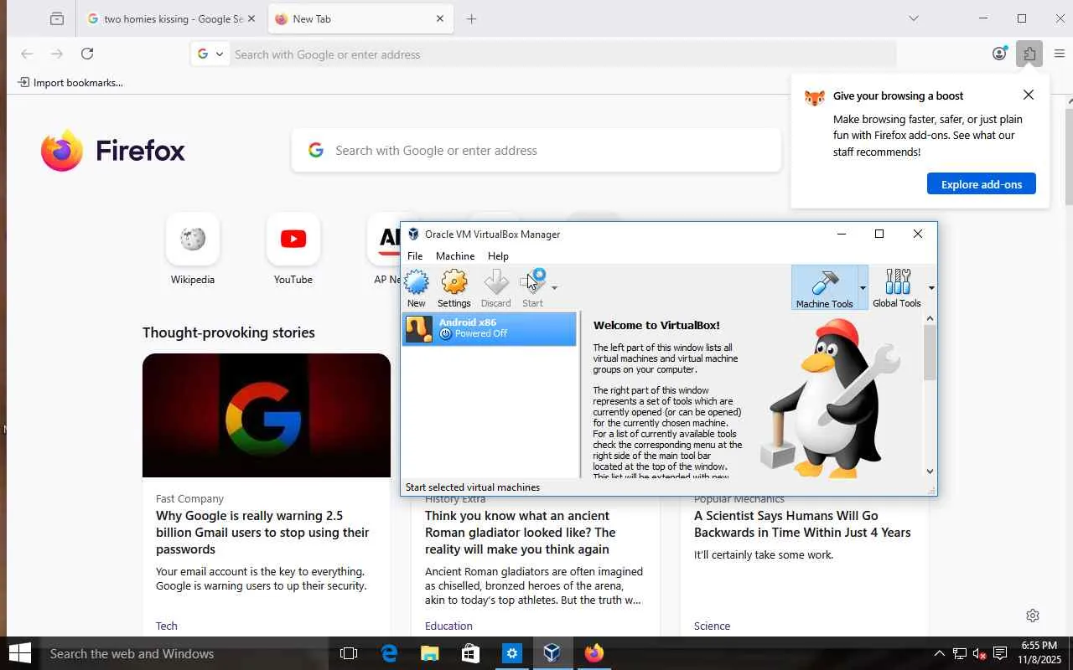Open the search engine selector dropdown

coord(210,54)
